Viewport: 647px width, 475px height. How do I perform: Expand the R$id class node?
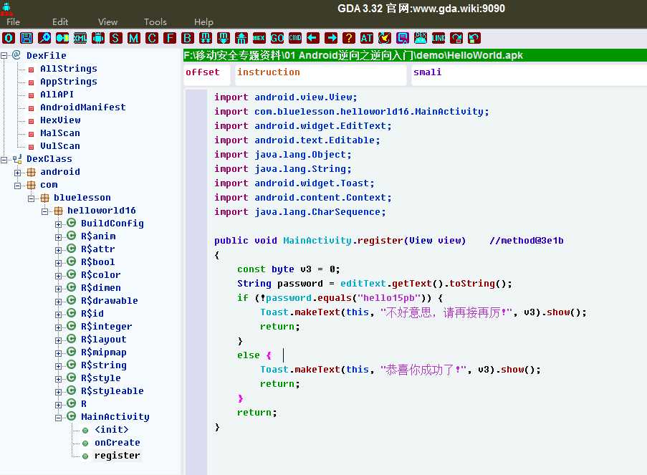pyautogui.click(x=58, y=314)
